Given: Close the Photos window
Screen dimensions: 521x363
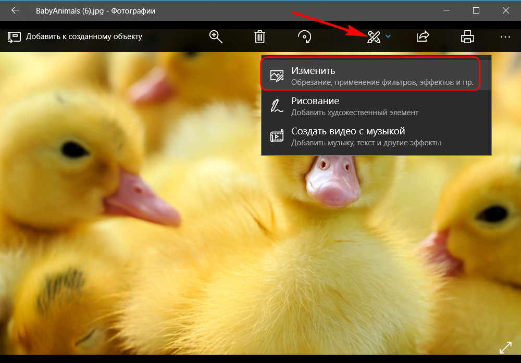Looking at the screenshot, I should coord(504,10).
